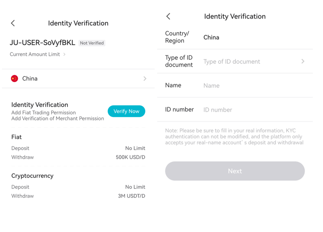323x232 pixels.
Task: Expand China country selector chevron
Action: point(145,79)
